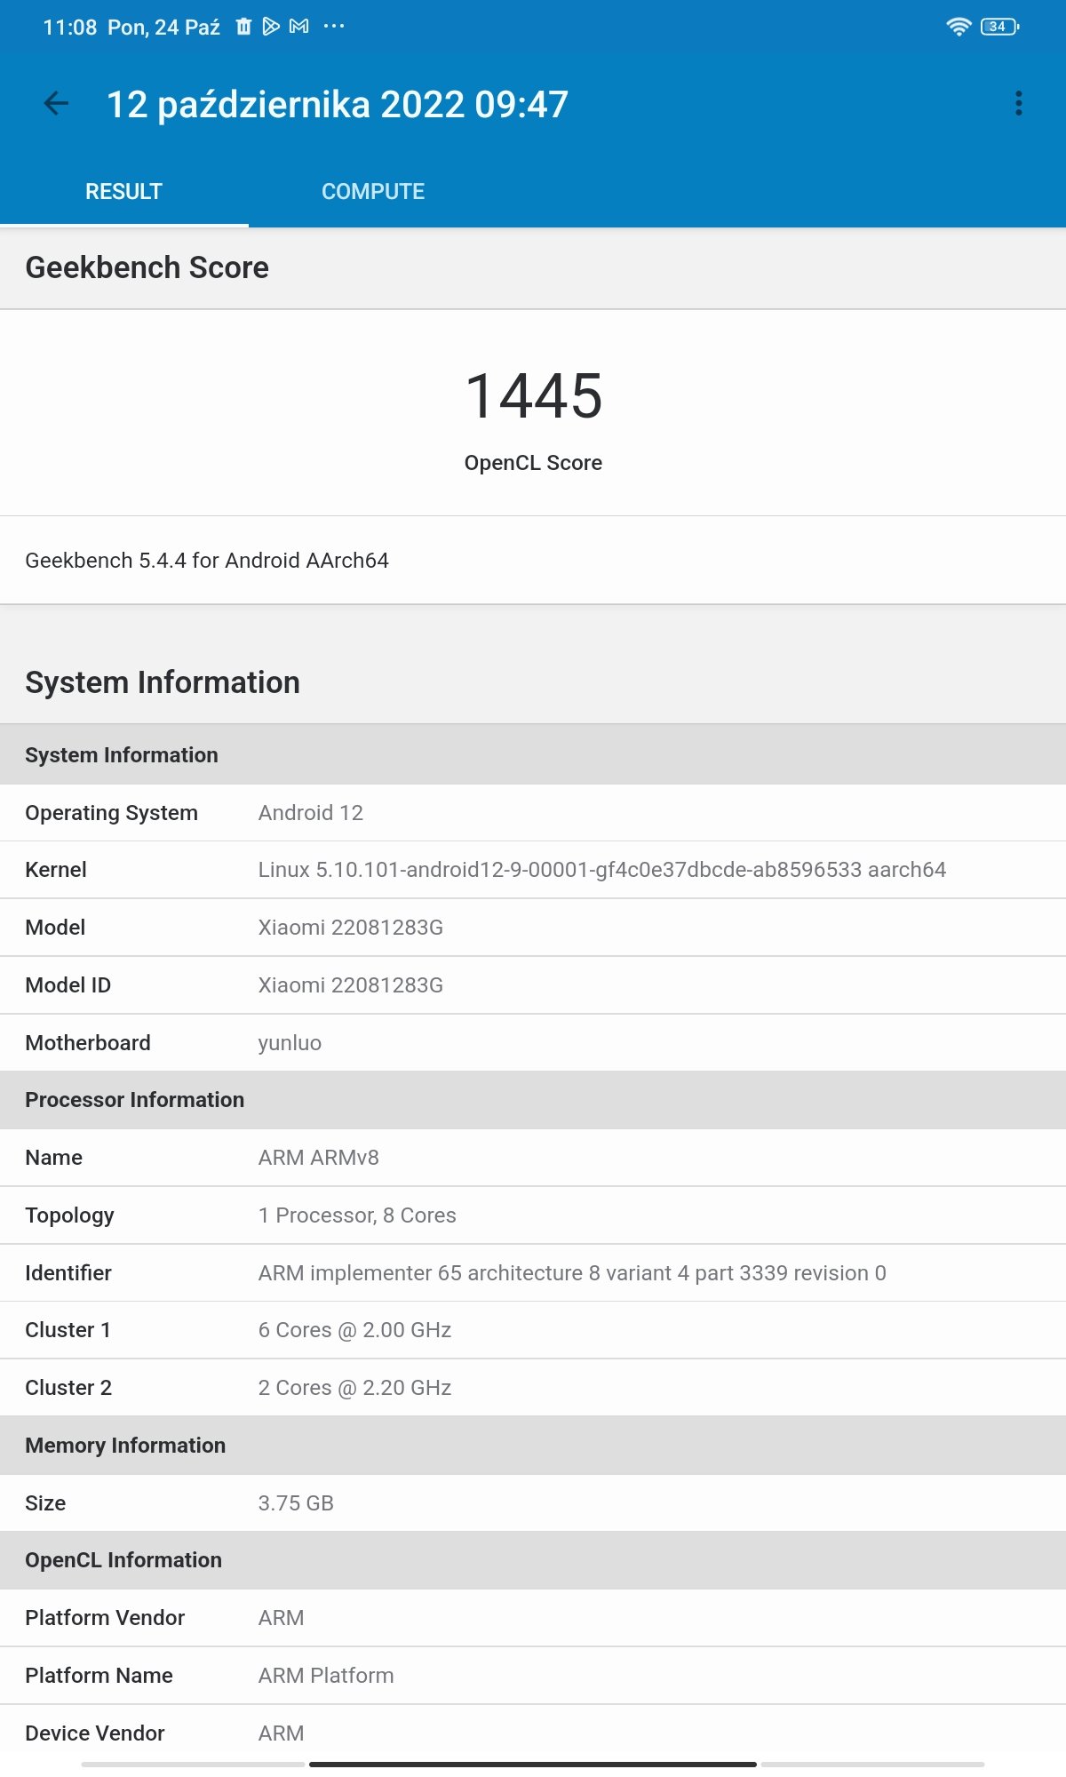Screen dimensions: 1066x1777
Task: Tap the Gmail notification icon
Action: [x=299, y=27]
